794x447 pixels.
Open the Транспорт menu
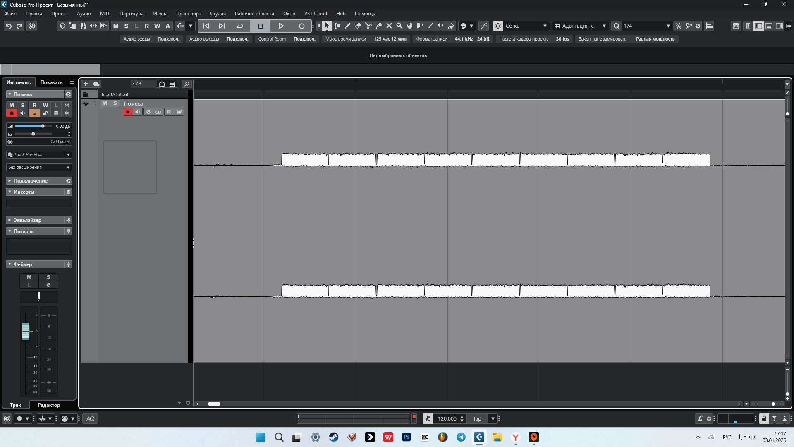[189, 14]
